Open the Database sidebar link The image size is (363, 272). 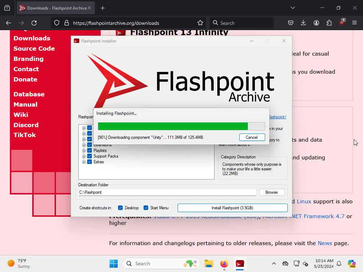[x=29, y=94]
